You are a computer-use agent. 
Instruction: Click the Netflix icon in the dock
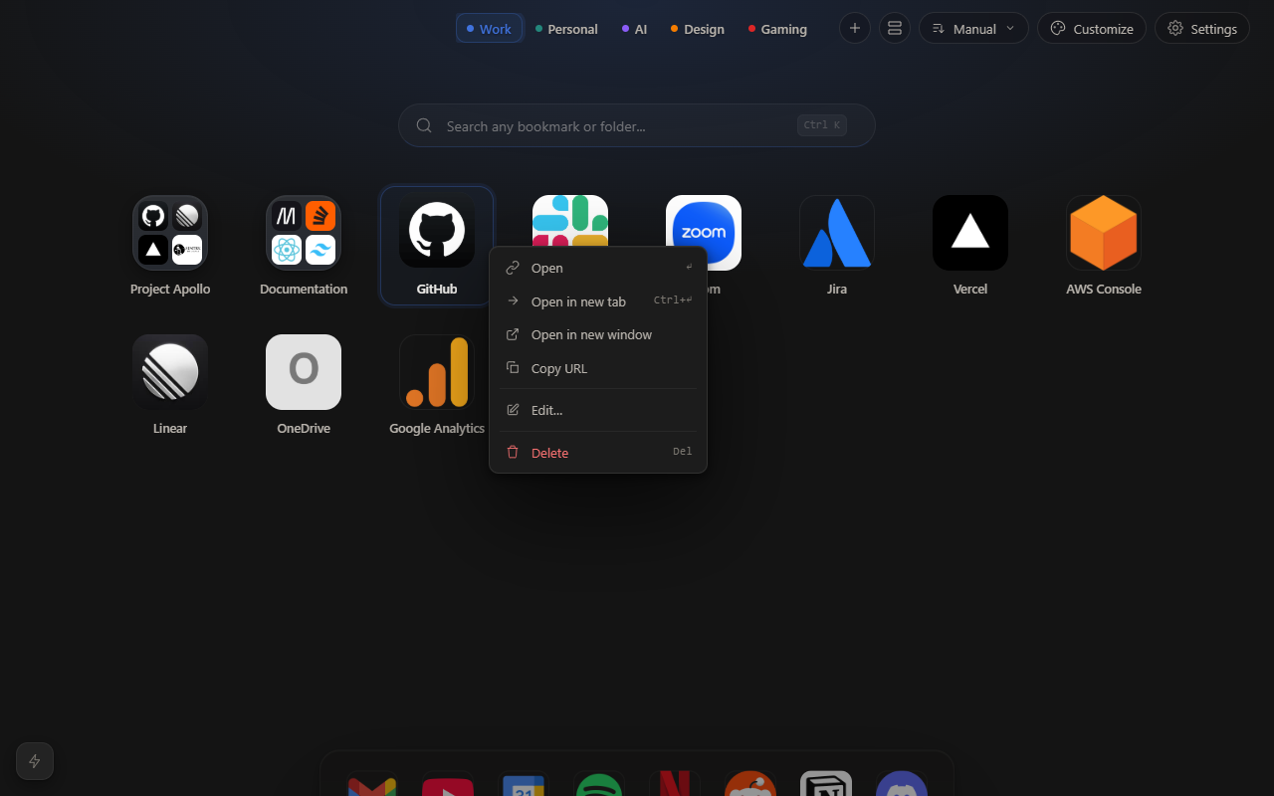click(675, 783)
